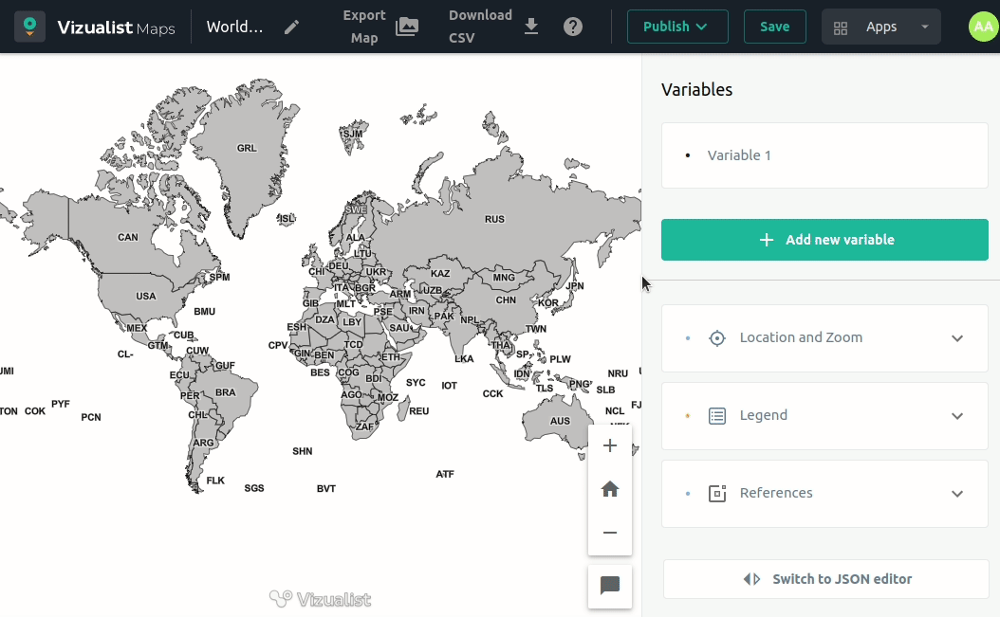The width and height of the screenshot is (1000, 617).
Task: Expand the Legend section
Action: pyautogui.click(x=824, y=416)
